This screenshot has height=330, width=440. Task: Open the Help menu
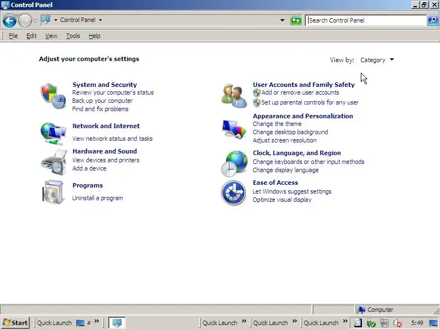(x=94, y=36)
